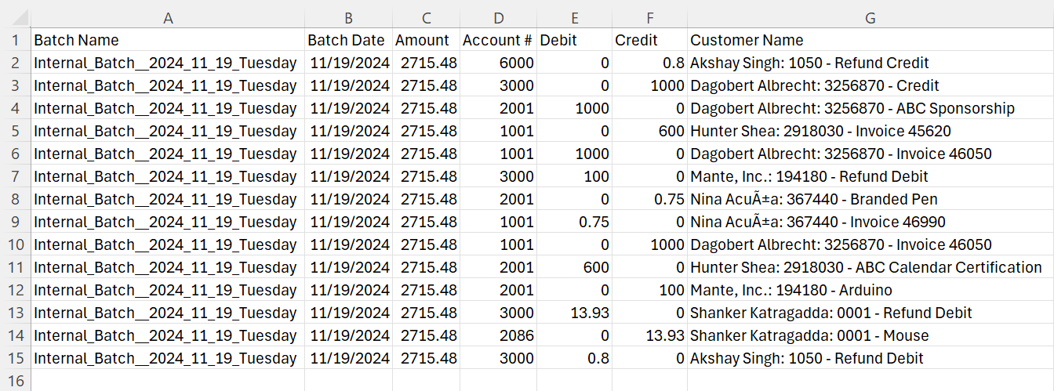Select the Credit value 0.8 cell

(x=649, y=63)
